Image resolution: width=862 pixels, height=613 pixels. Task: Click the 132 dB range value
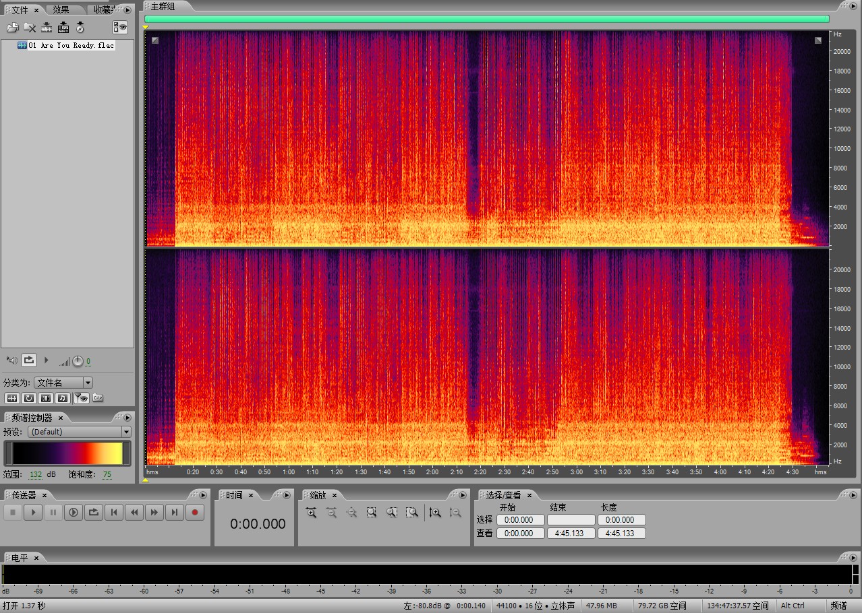point(36,474)
